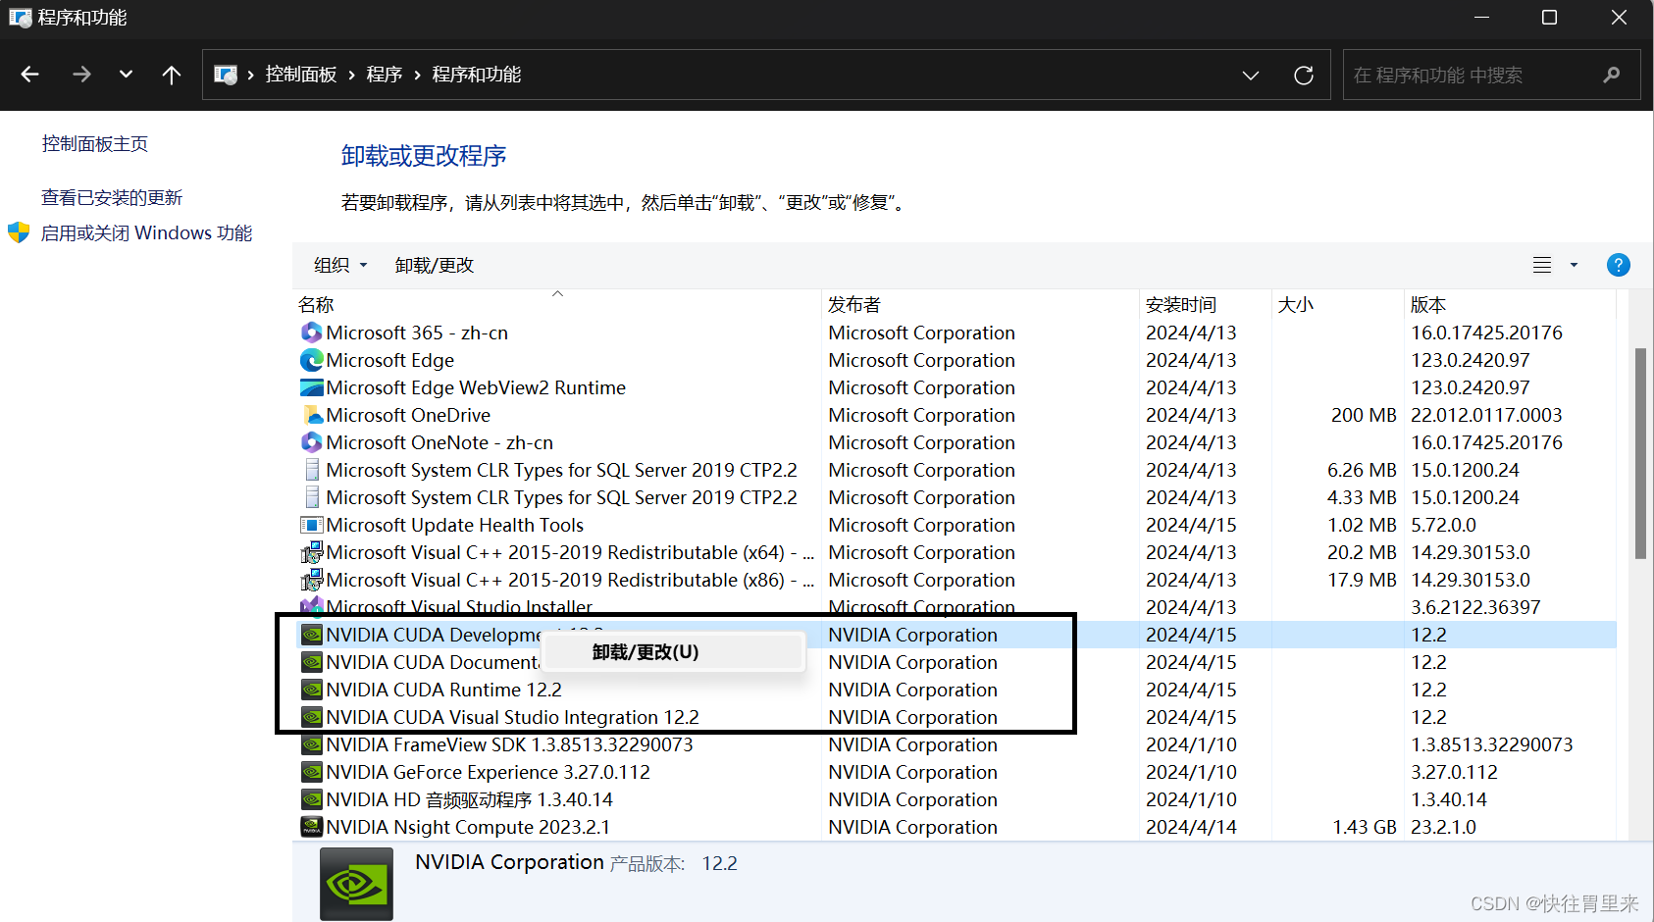
Task: Select Microsoft Edge WebView2 Runtime entry name
Action: click(476, 387)
